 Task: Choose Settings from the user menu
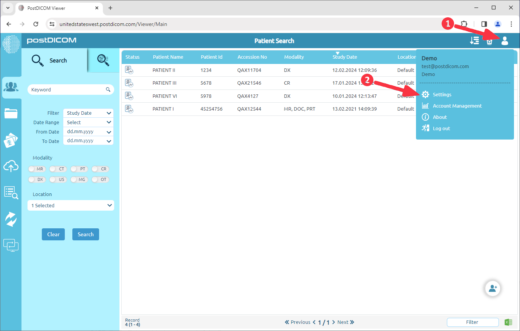tap(442, 94)
